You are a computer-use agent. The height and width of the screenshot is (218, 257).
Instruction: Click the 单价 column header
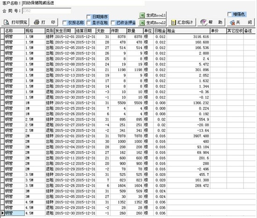(x=218, y=31)
